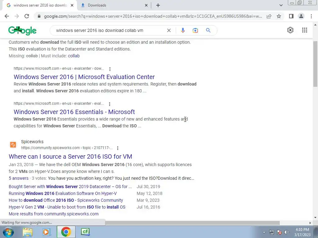The image size is (318, 238).
Task: Click the address bar URL
Action: tap(153, 16)
